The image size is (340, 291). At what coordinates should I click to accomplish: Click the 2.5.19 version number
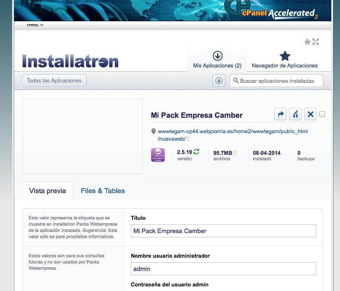point(184,152)
